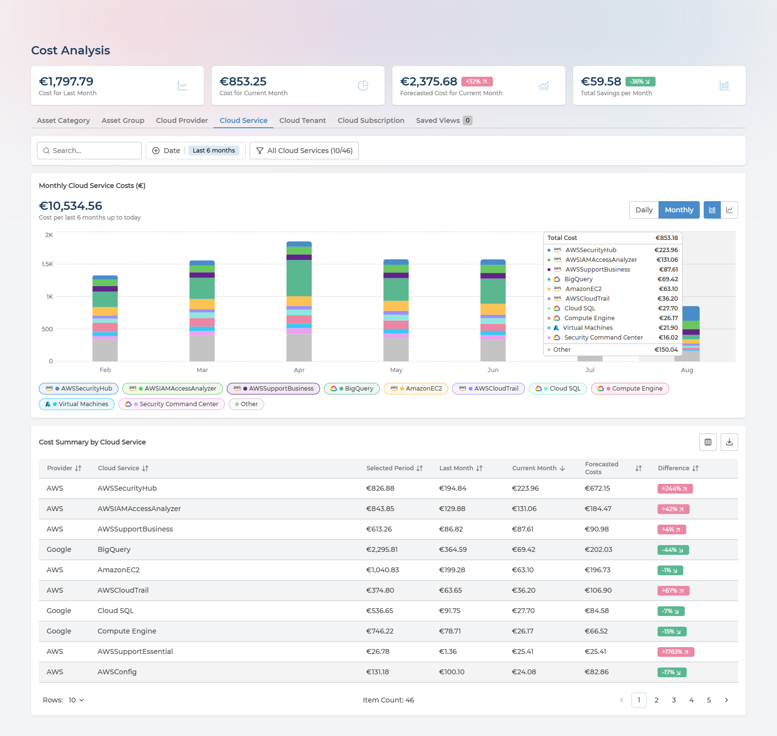Go to page 5
This screenshot has width=777, height=736.
[x=709, y=700]
